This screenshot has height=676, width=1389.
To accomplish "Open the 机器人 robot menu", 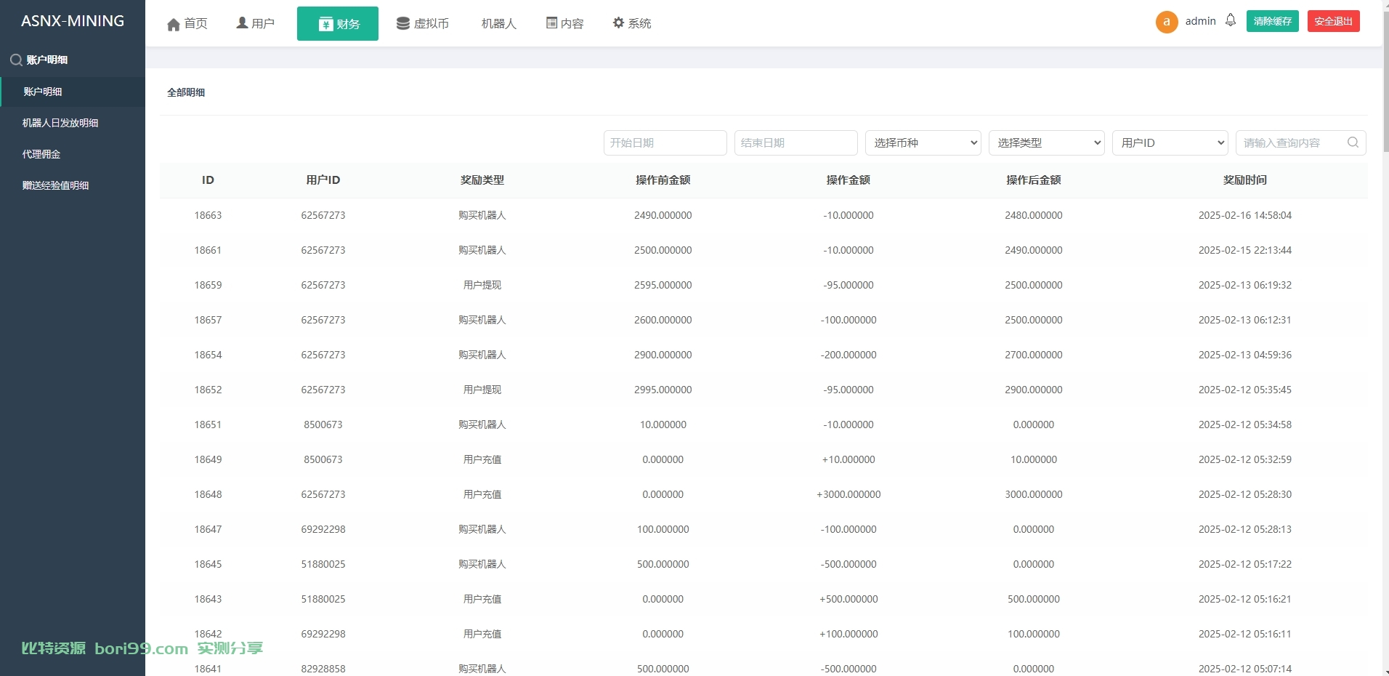I will 498,23.
